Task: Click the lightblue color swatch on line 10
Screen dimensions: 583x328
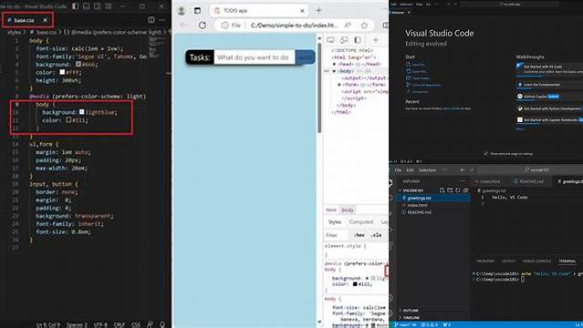Action: 81,112
